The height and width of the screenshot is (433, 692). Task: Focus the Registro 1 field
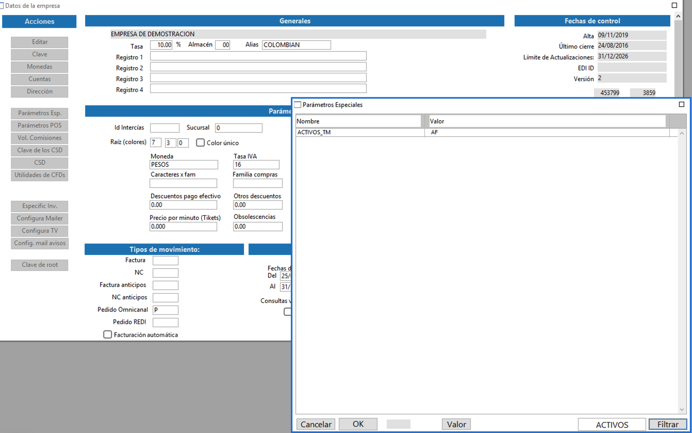258,56
